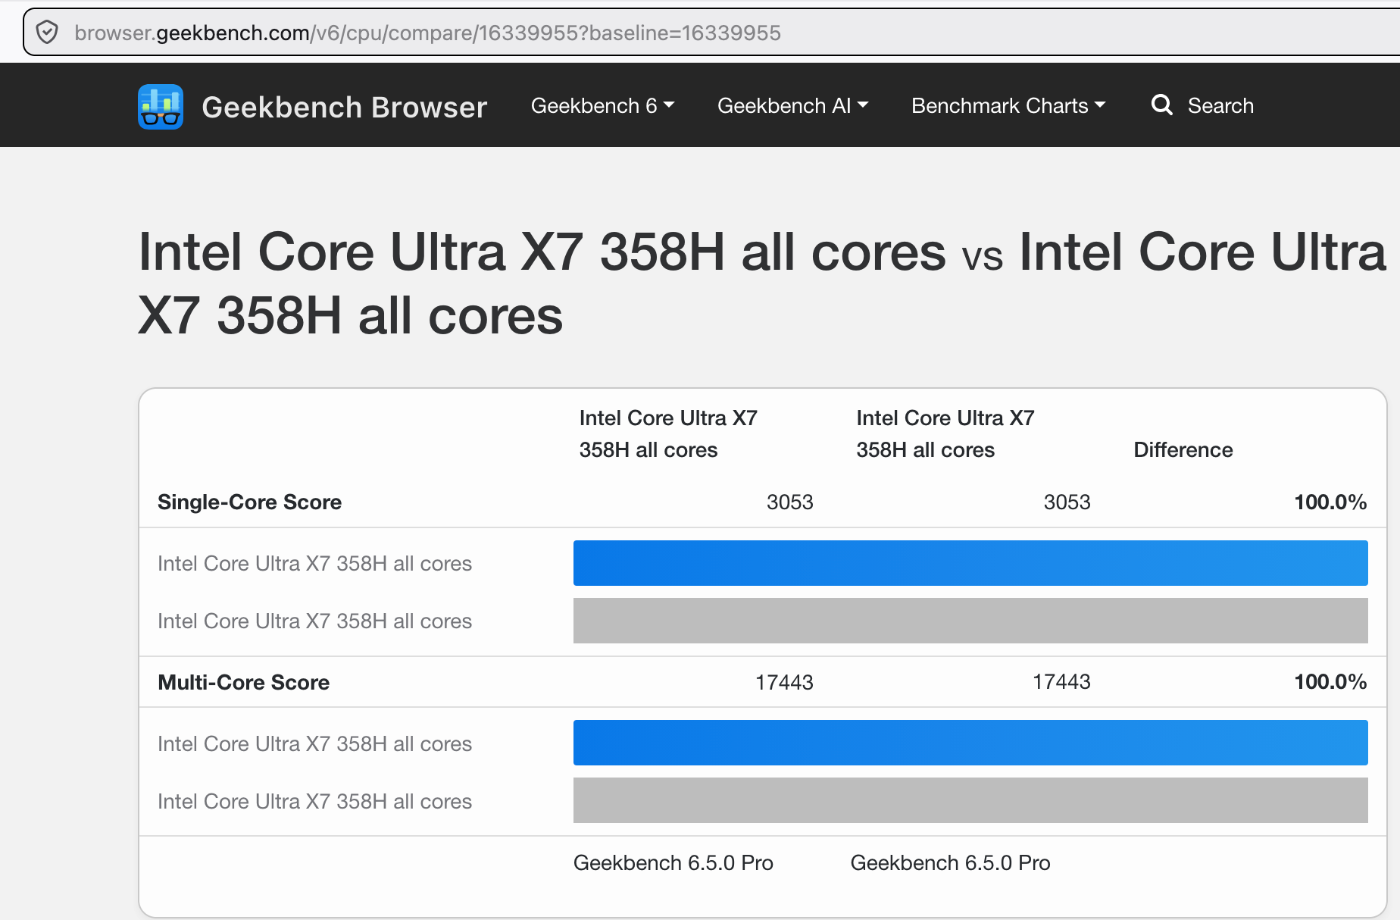Click the gray Single-Core baseline bar

[970, 621]
